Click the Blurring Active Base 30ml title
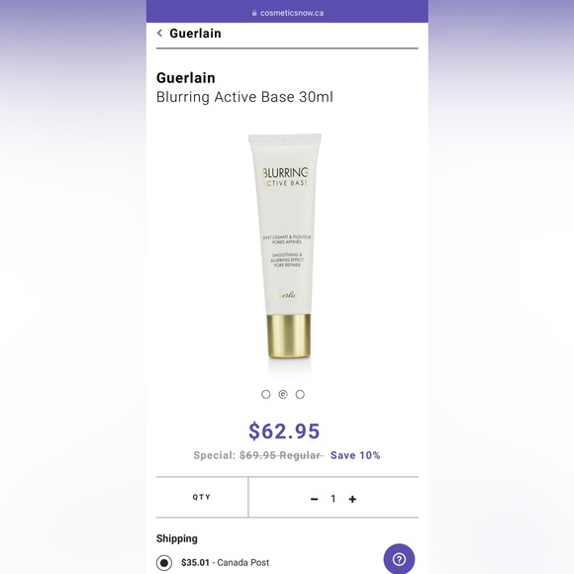This screenshot has width=574, height=574. (x=244, y=97)
